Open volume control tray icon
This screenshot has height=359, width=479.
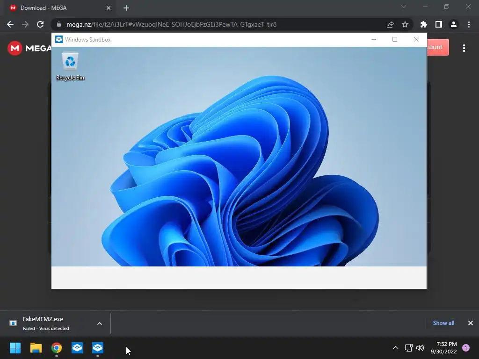(420, 348)
